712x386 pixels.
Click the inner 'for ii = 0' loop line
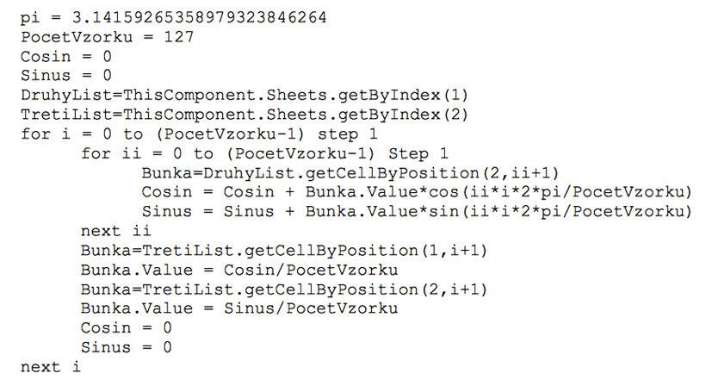[x=264, y=153]
